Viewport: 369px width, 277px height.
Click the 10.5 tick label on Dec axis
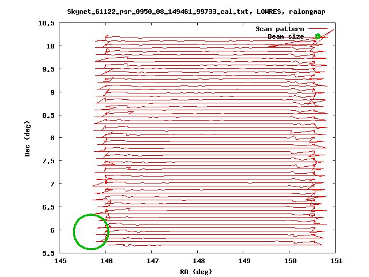[x=47, y=23]
